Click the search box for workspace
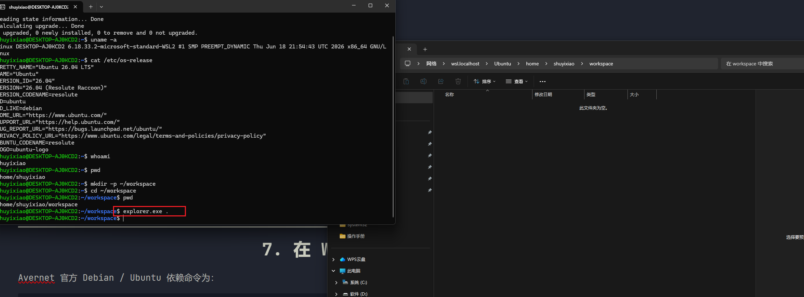Image resolution: width=804 pixels, height=297 pixels. click(762, 64)
